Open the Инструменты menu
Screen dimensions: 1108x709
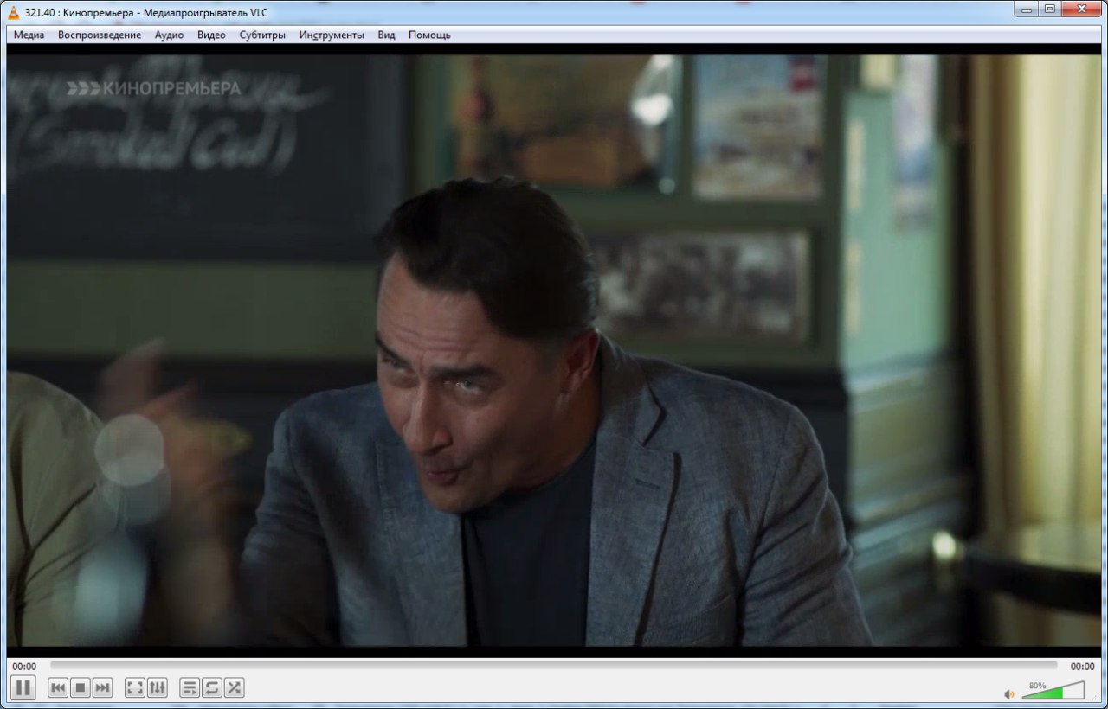tap(332, 35)
